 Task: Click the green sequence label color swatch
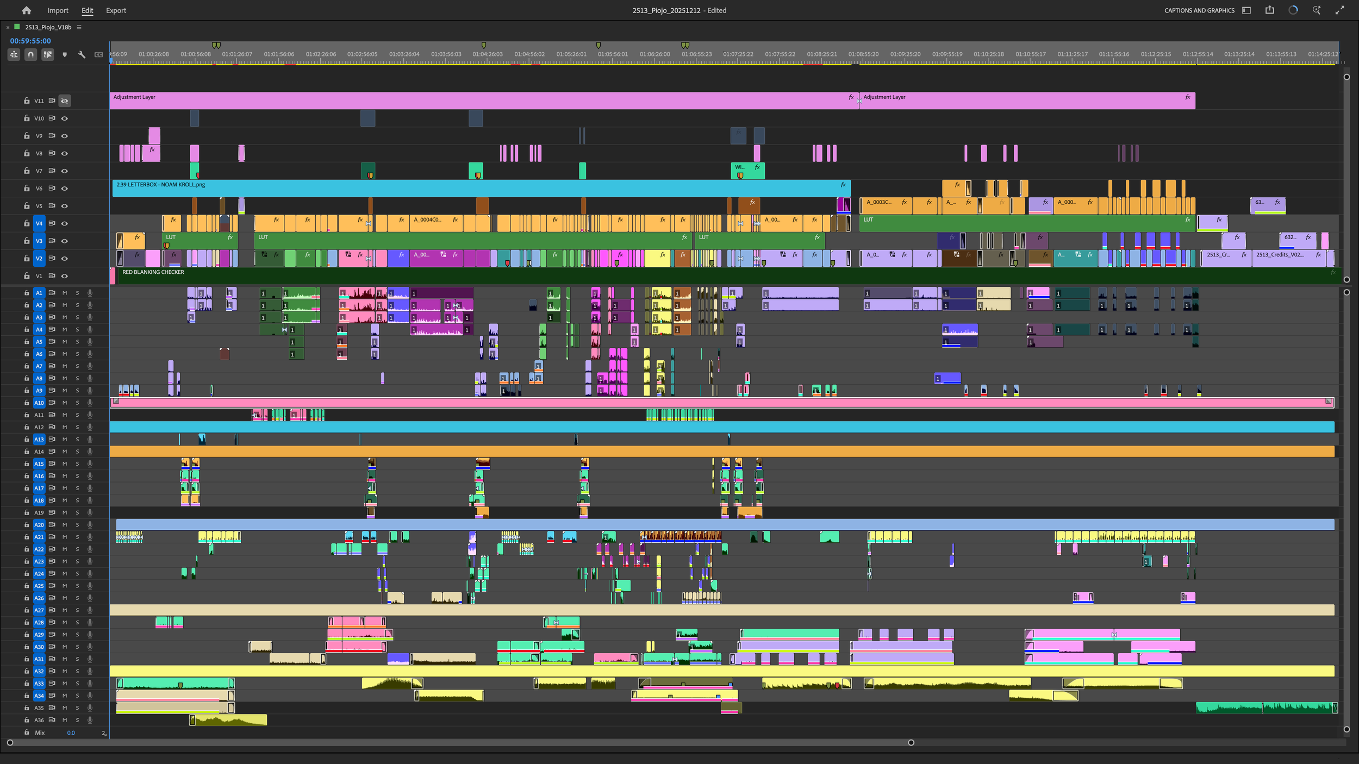tap(17, 27)
